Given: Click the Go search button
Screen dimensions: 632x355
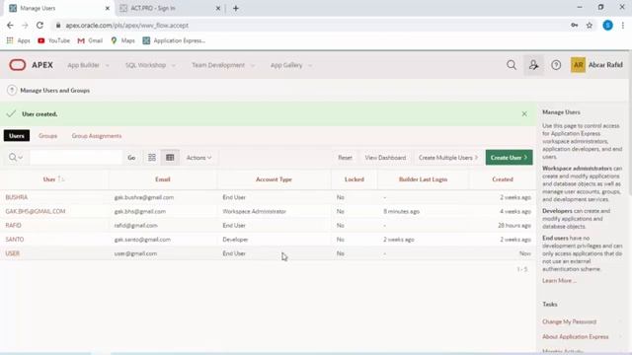Looking at the screenshot, I should click(x=131, y=158).
